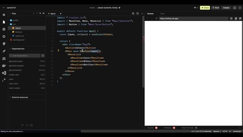
Task: Click the download icon in Files header
Action: 33,14
